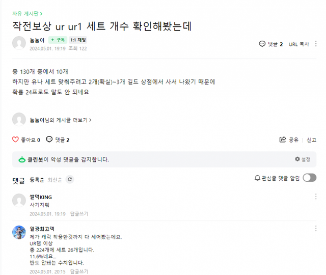326x275 pixels.
Task: Click the refresh comments icon
Action: 70,179
